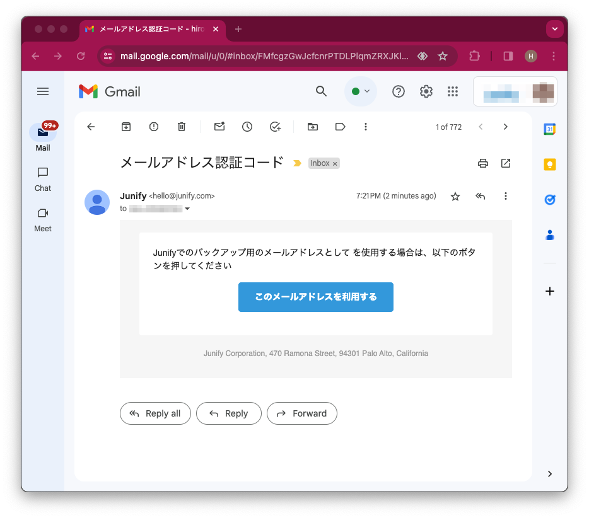Archive this email with the archive icon

[x=126, y=127]
